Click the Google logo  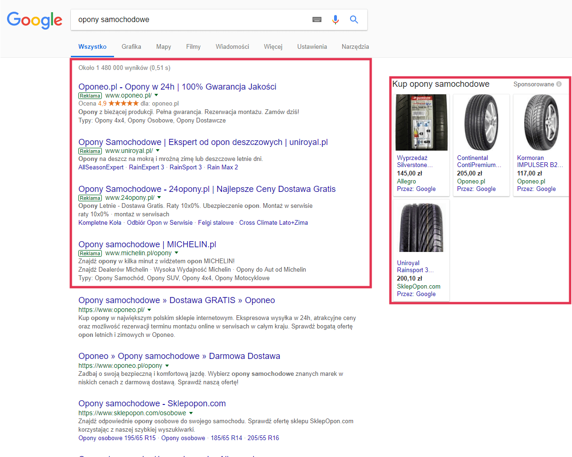click(x=34, y=20)
